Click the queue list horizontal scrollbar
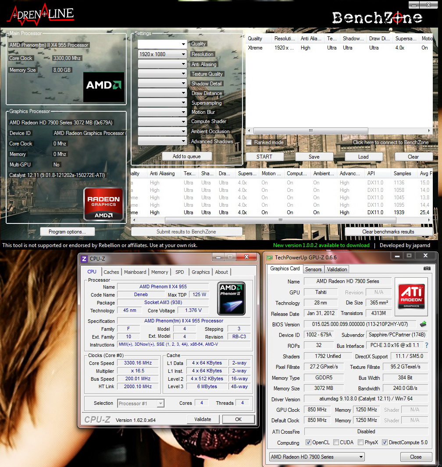442x467 pixels. pos(310,131)
